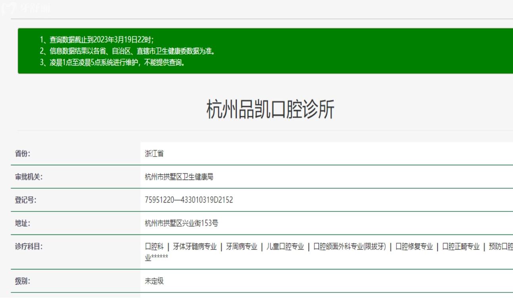513x298 pixels.
Task: Click 儿童口腔专业 in 诊疗科目
Action: coord(285,246)
